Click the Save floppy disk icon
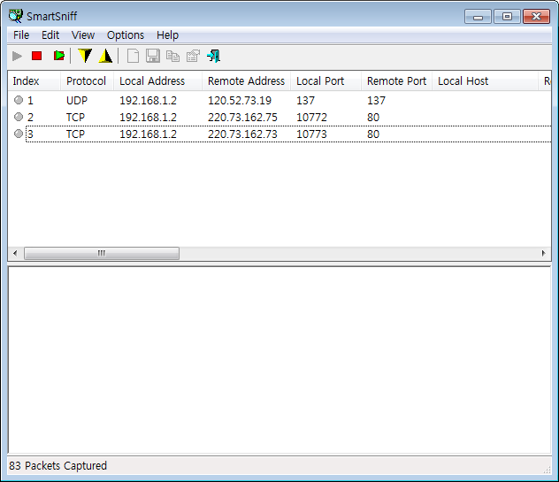Viewport: 559px width, 482px height. 153,56
